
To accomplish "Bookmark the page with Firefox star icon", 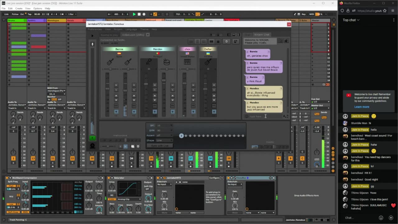I will [x=385, y=11].
